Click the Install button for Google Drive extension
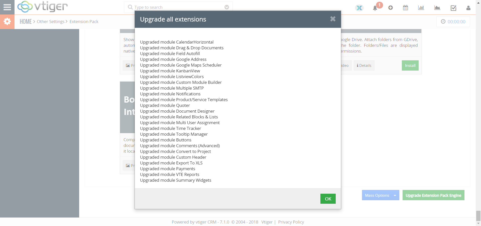This screenshot has height=226, width=481. [x=410, y=65]
